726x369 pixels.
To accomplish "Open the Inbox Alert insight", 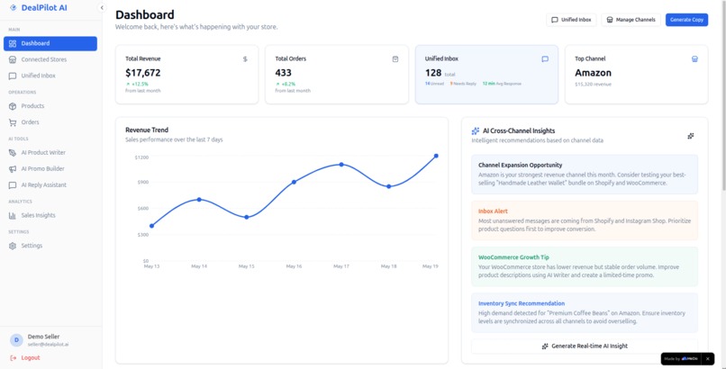I will [x=585, y=220].
